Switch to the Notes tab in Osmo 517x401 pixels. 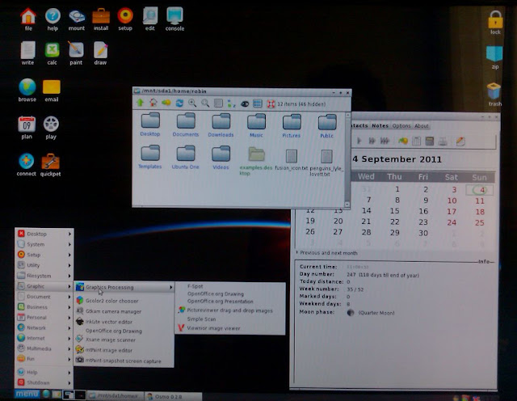380,126
